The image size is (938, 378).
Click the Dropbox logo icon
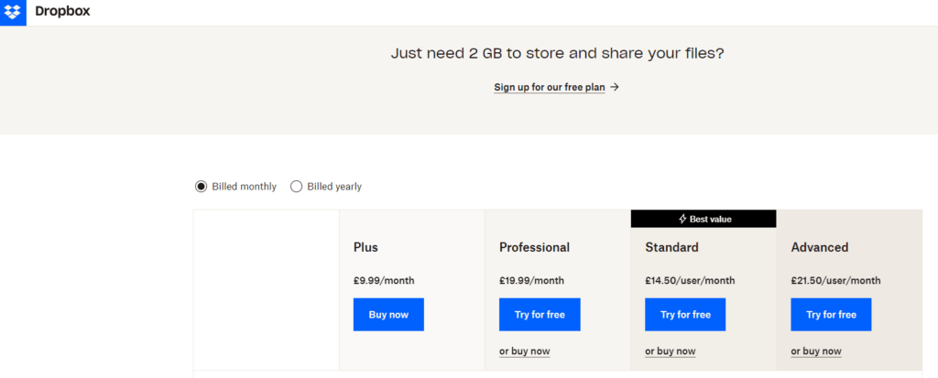point(13,12)
